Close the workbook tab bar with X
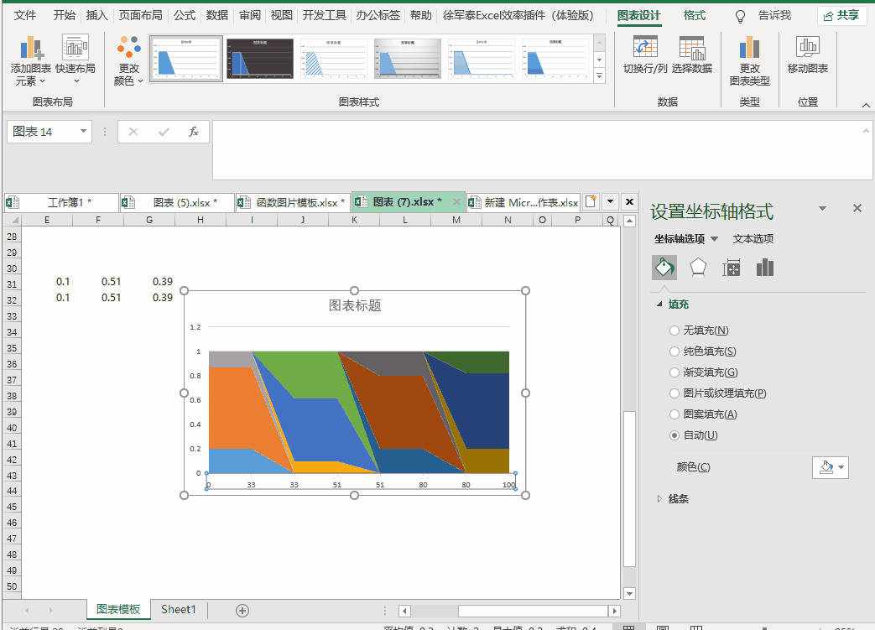 click(x=629, y=201)
